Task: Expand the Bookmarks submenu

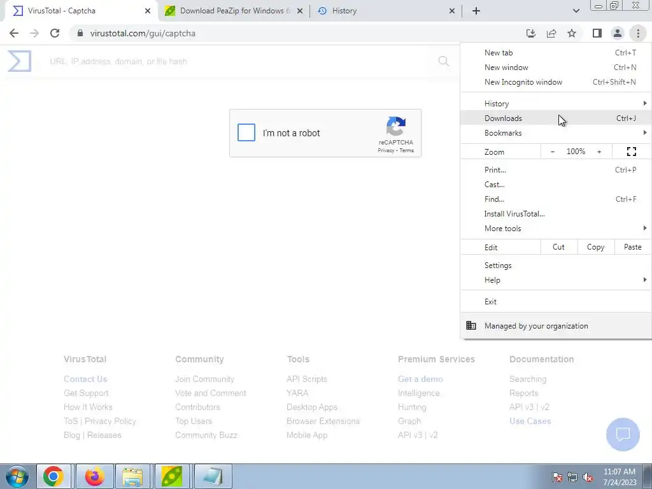Action: [556, 133]
